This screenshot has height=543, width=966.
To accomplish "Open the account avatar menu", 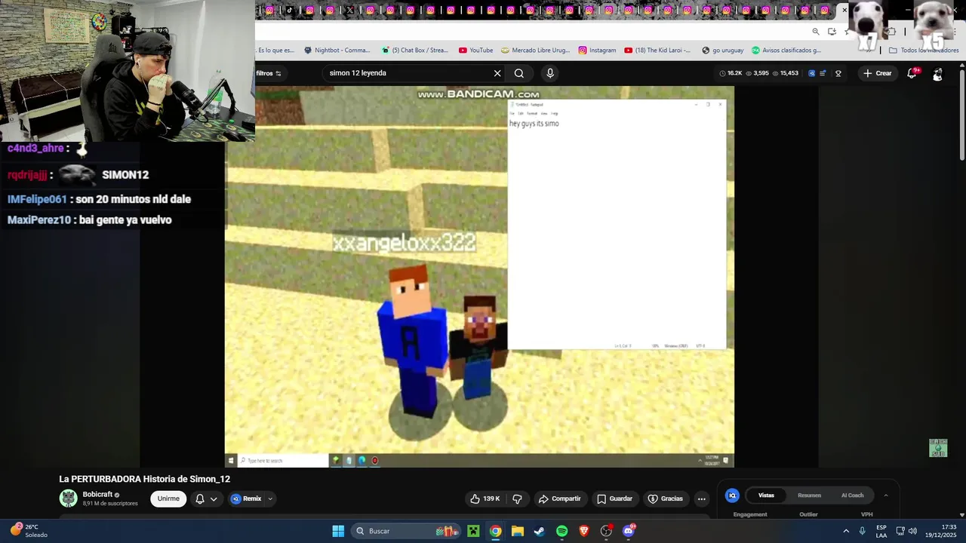I will click(937, 73).
